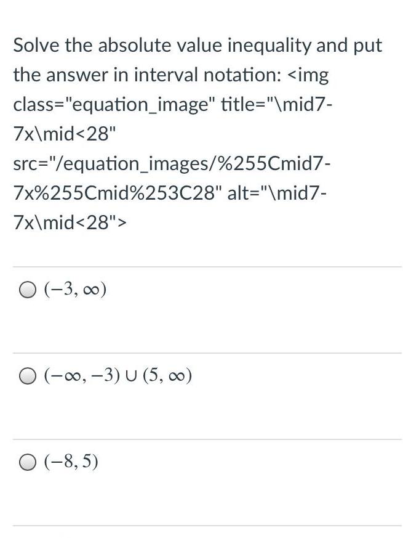Click the broken equation image source text

click(x=172, y=163)
